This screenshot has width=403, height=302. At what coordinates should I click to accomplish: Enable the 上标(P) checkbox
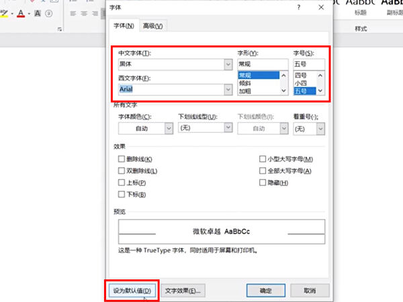pos(122,183)
